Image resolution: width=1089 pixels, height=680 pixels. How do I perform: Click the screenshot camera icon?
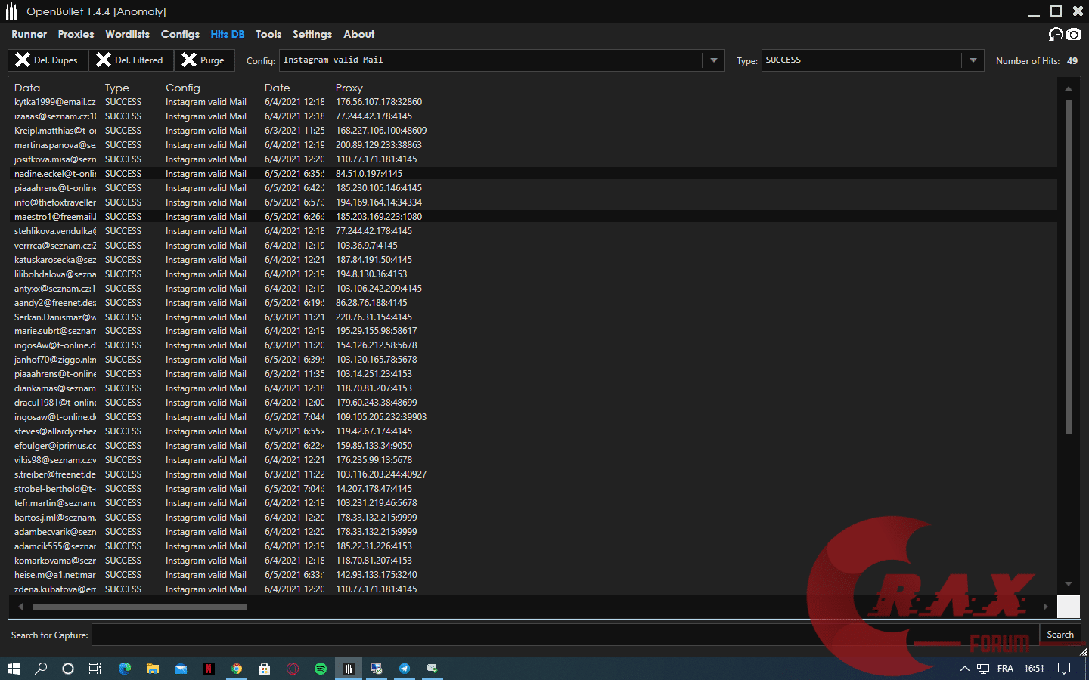1074,34
